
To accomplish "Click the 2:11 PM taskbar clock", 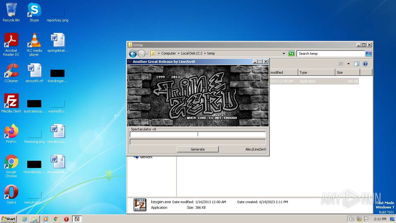I will (x=380, y=219).
